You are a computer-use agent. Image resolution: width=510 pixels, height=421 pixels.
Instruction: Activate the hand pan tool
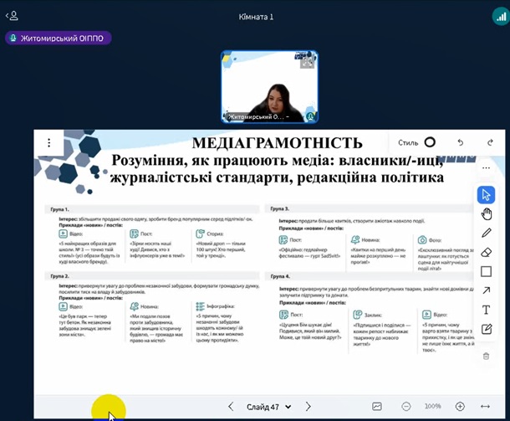pyautogui.click(x=487, y=214)
